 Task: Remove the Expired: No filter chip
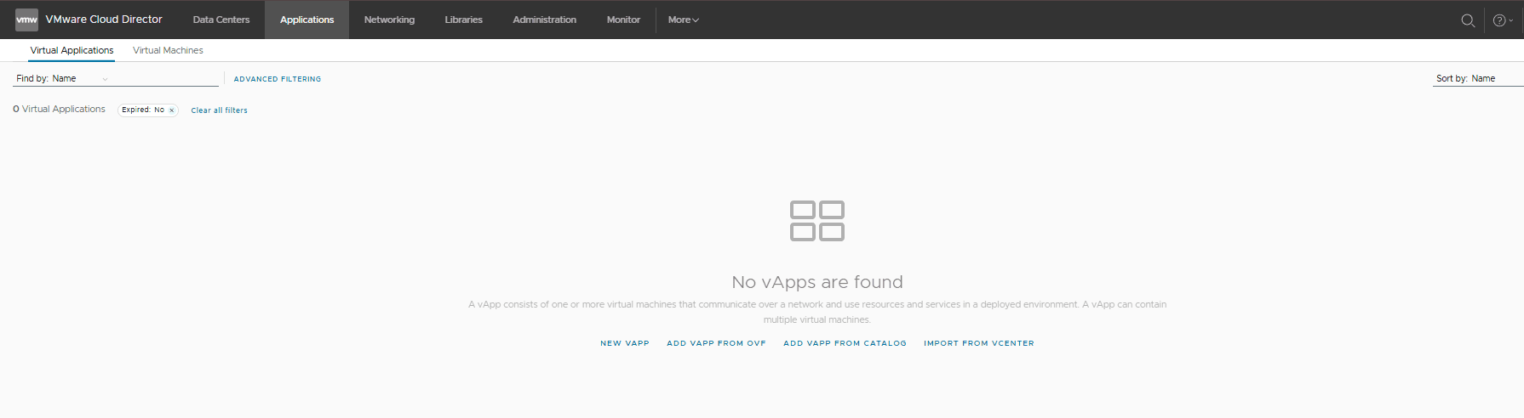(x=171, y=110)
